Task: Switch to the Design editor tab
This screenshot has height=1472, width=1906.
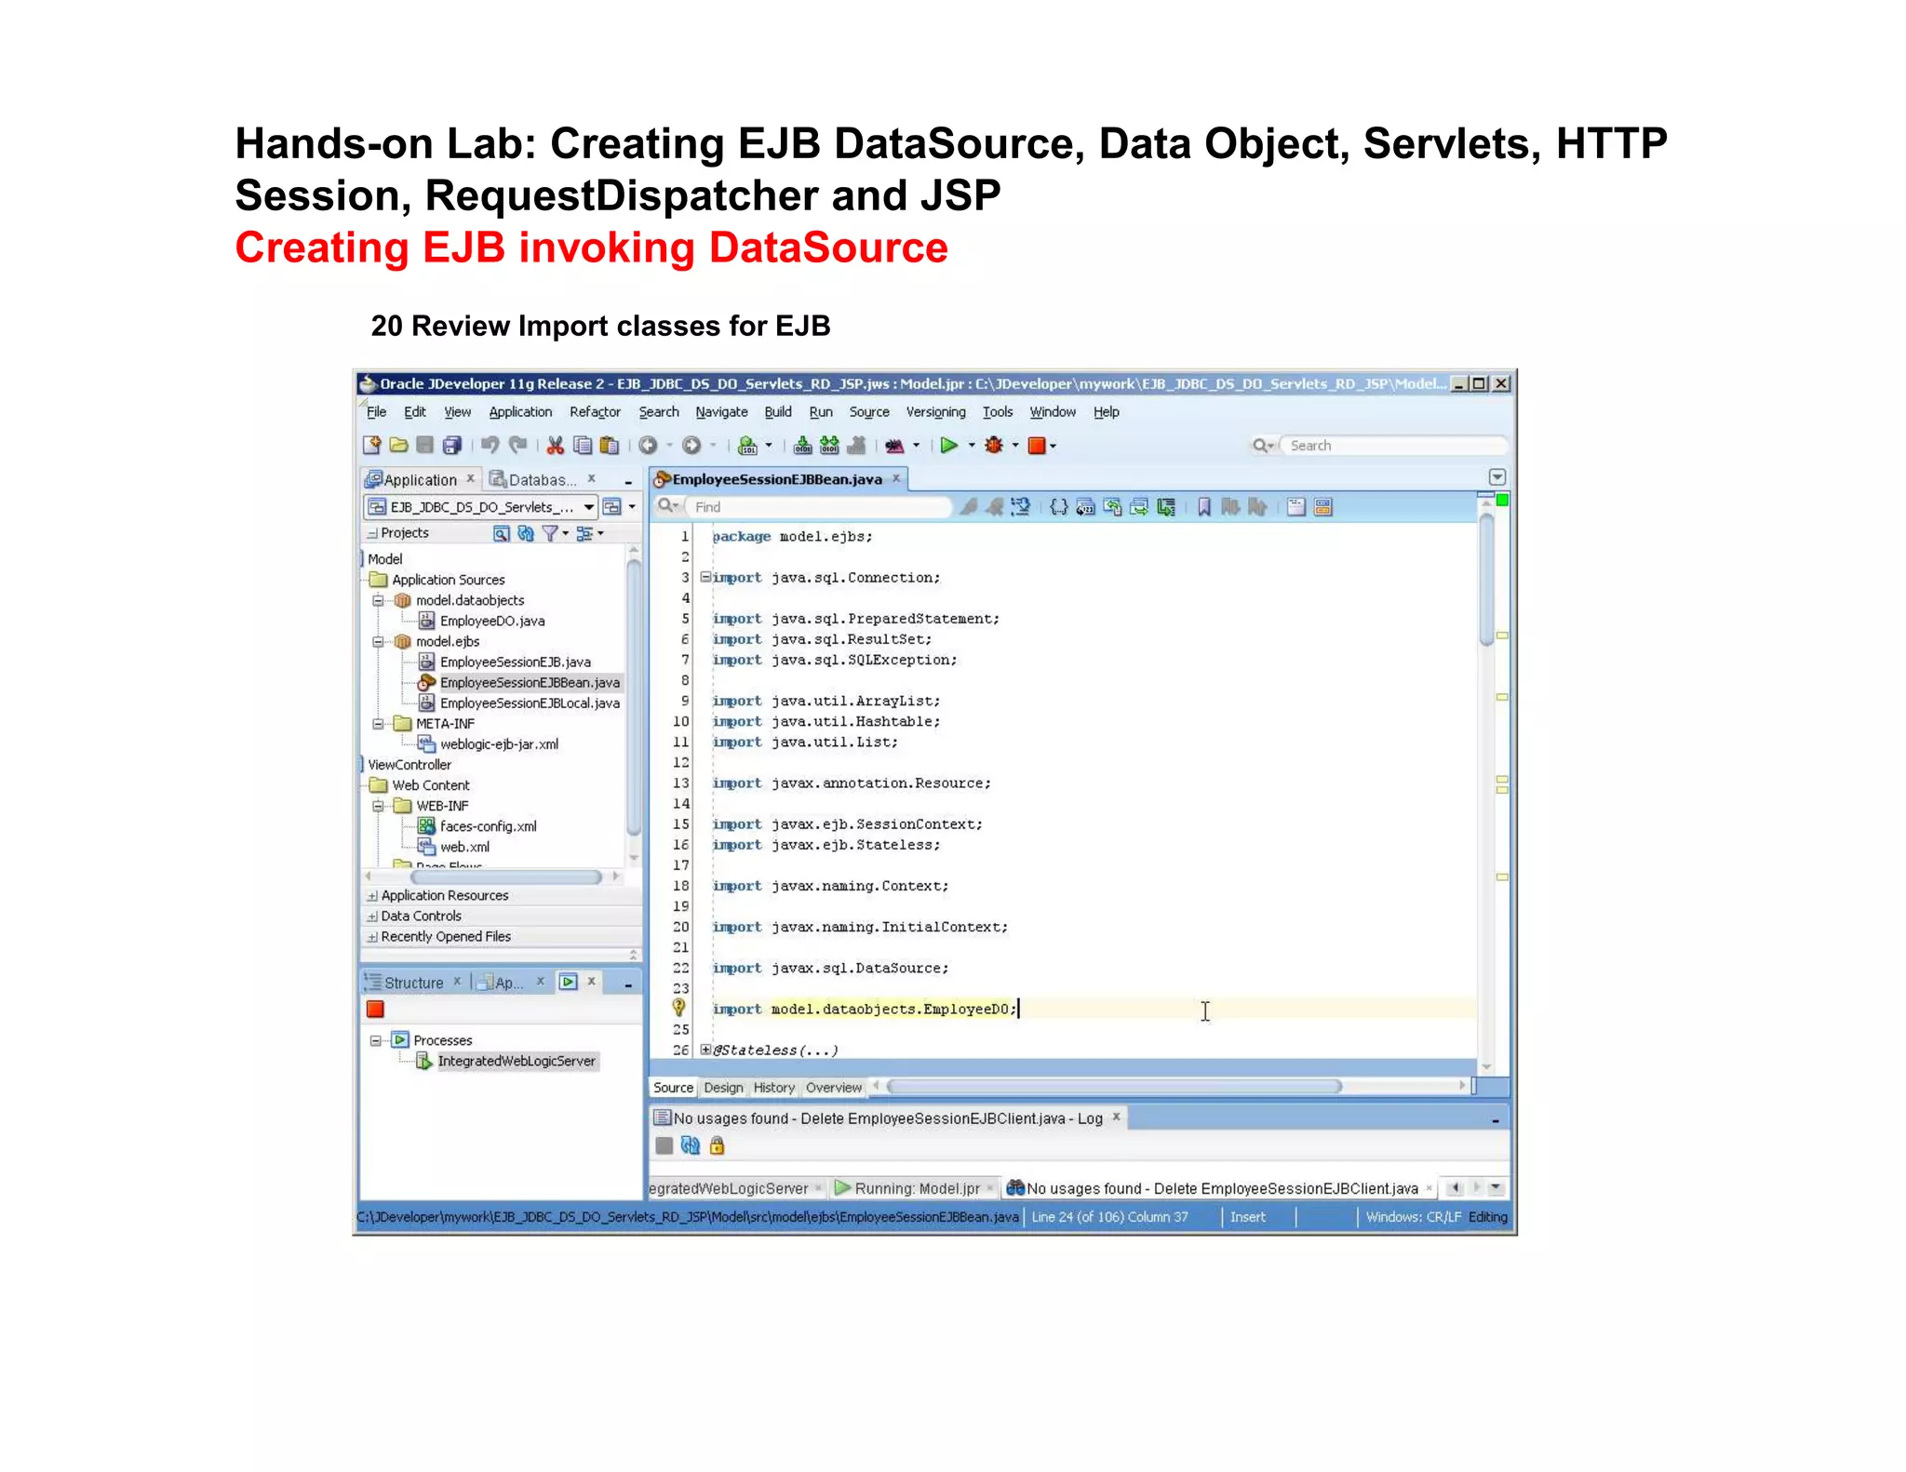Action: pyautogui.click(x=723, y=1088)
